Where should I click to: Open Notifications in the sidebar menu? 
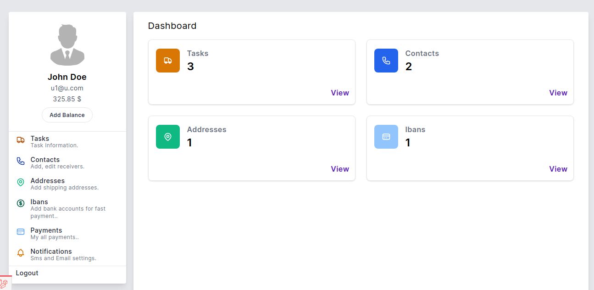coord(51,251)
